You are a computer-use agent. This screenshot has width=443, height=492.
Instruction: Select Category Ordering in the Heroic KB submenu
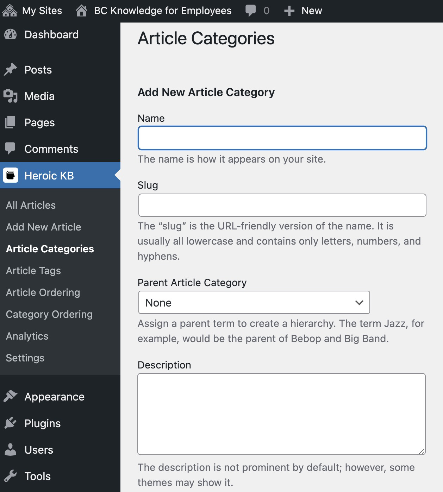49,314
